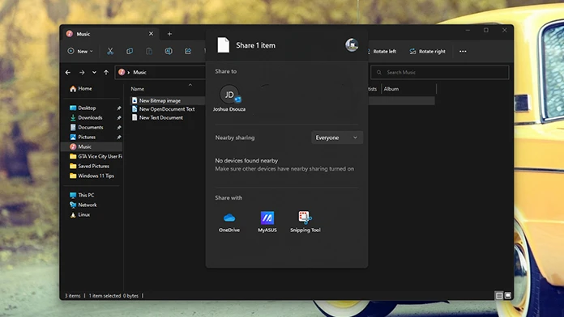Sort by the Album column header
564x317 pixels.
click(391, 89)
